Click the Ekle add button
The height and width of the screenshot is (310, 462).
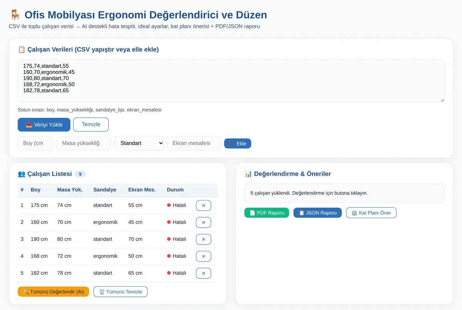[x=238, y=143]
